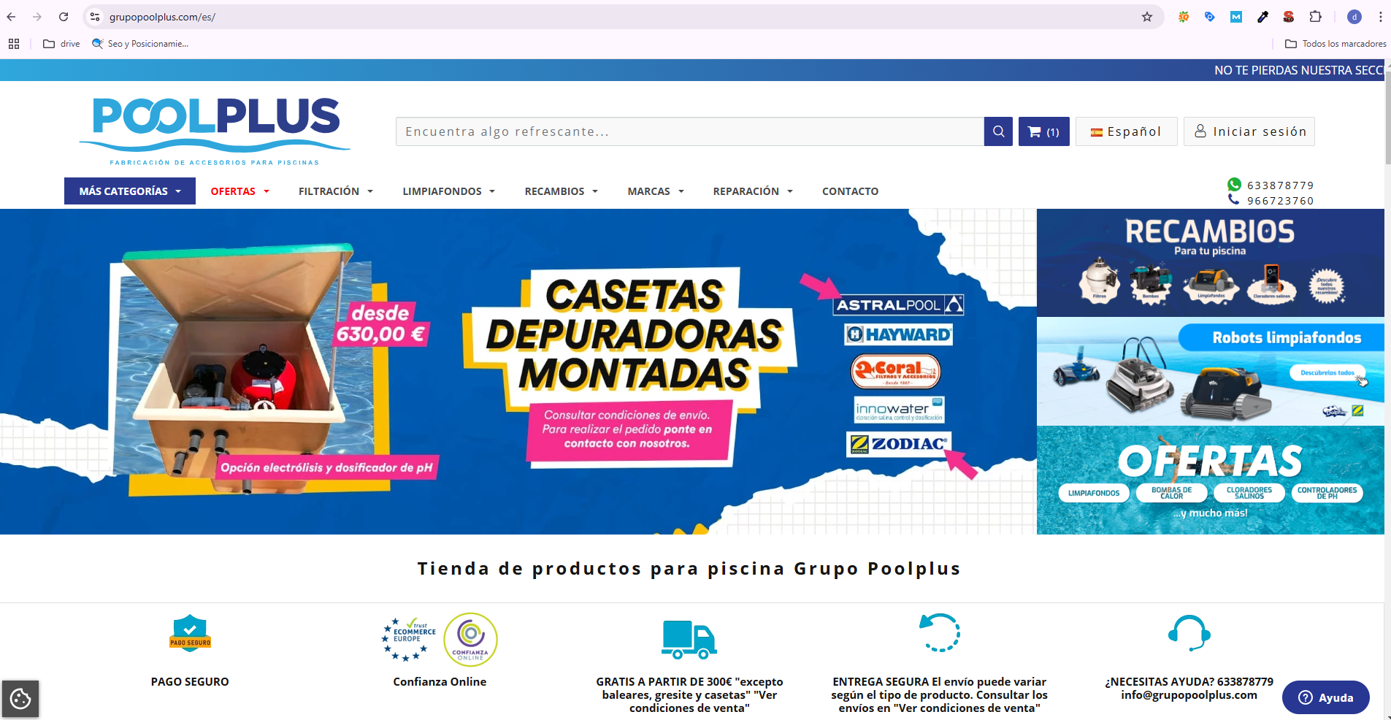
Task: Open site information icon in address bar
Action: tap(95, 17)
